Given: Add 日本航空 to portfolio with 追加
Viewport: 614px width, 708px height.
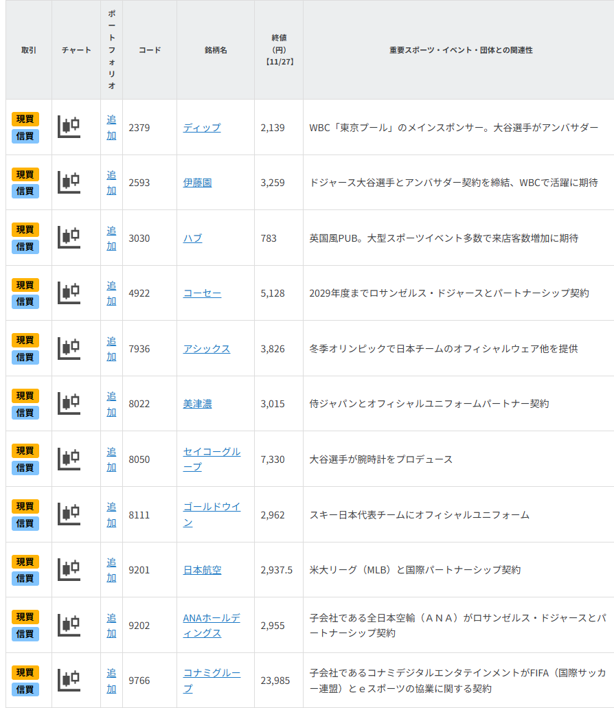Looking at the screenshot, I should (111, 569).
